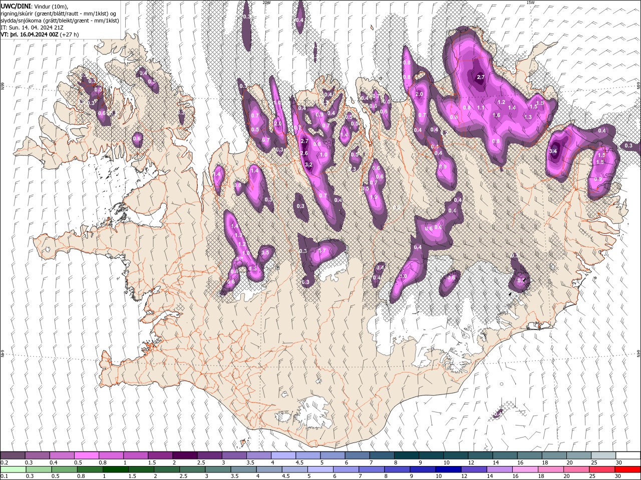
Task: Click the 2.6 snowfall value on the map
Action: pos(304,153)
